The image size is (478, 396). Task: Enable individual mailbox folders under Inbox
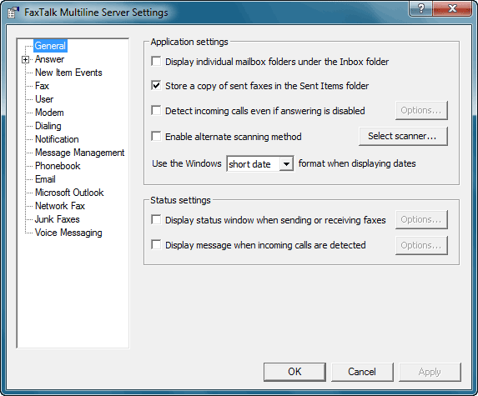(x=156, y=61)
